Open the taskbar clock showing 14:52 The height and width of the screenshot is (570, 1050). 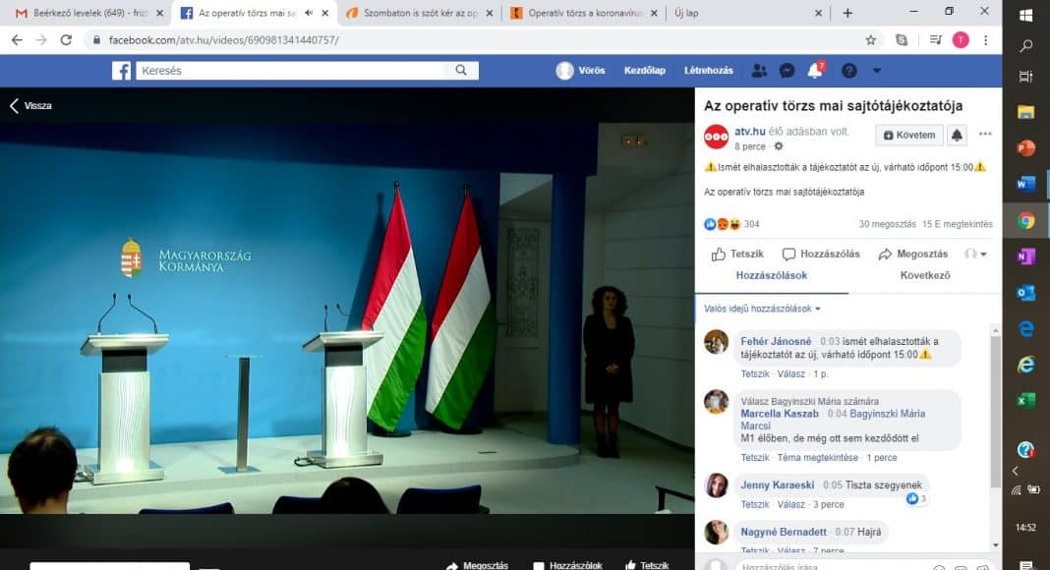[1025, 527]
